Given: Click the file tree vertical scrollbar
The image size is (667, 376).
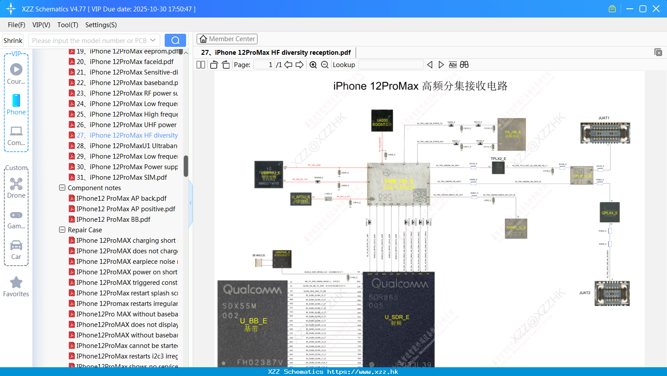Looking at the screenshot, I should [186, 166].
